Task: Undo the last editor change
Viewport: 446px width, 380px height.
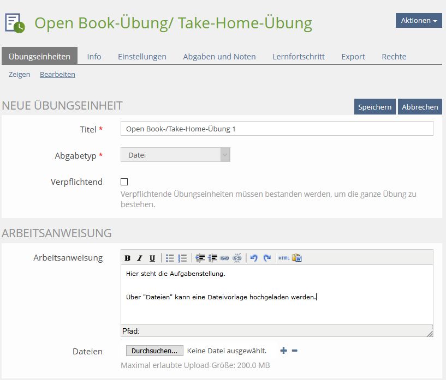Action: pyautogui.click(x=254, y=258)
